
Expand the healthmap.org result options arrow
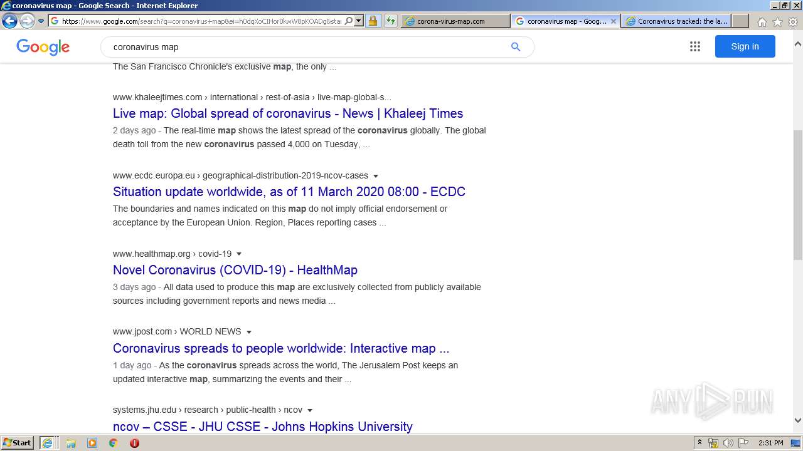[x=238, y=254]
